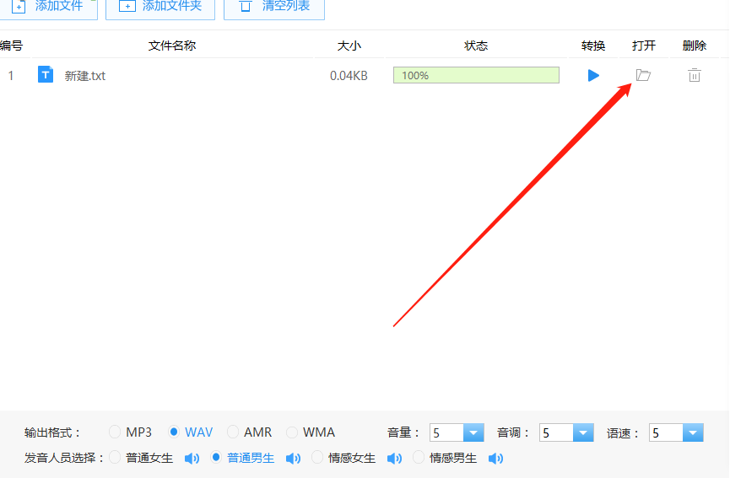Open the 音量 volume dropdown
Screen dimensions: 730x478
[473, 432]
